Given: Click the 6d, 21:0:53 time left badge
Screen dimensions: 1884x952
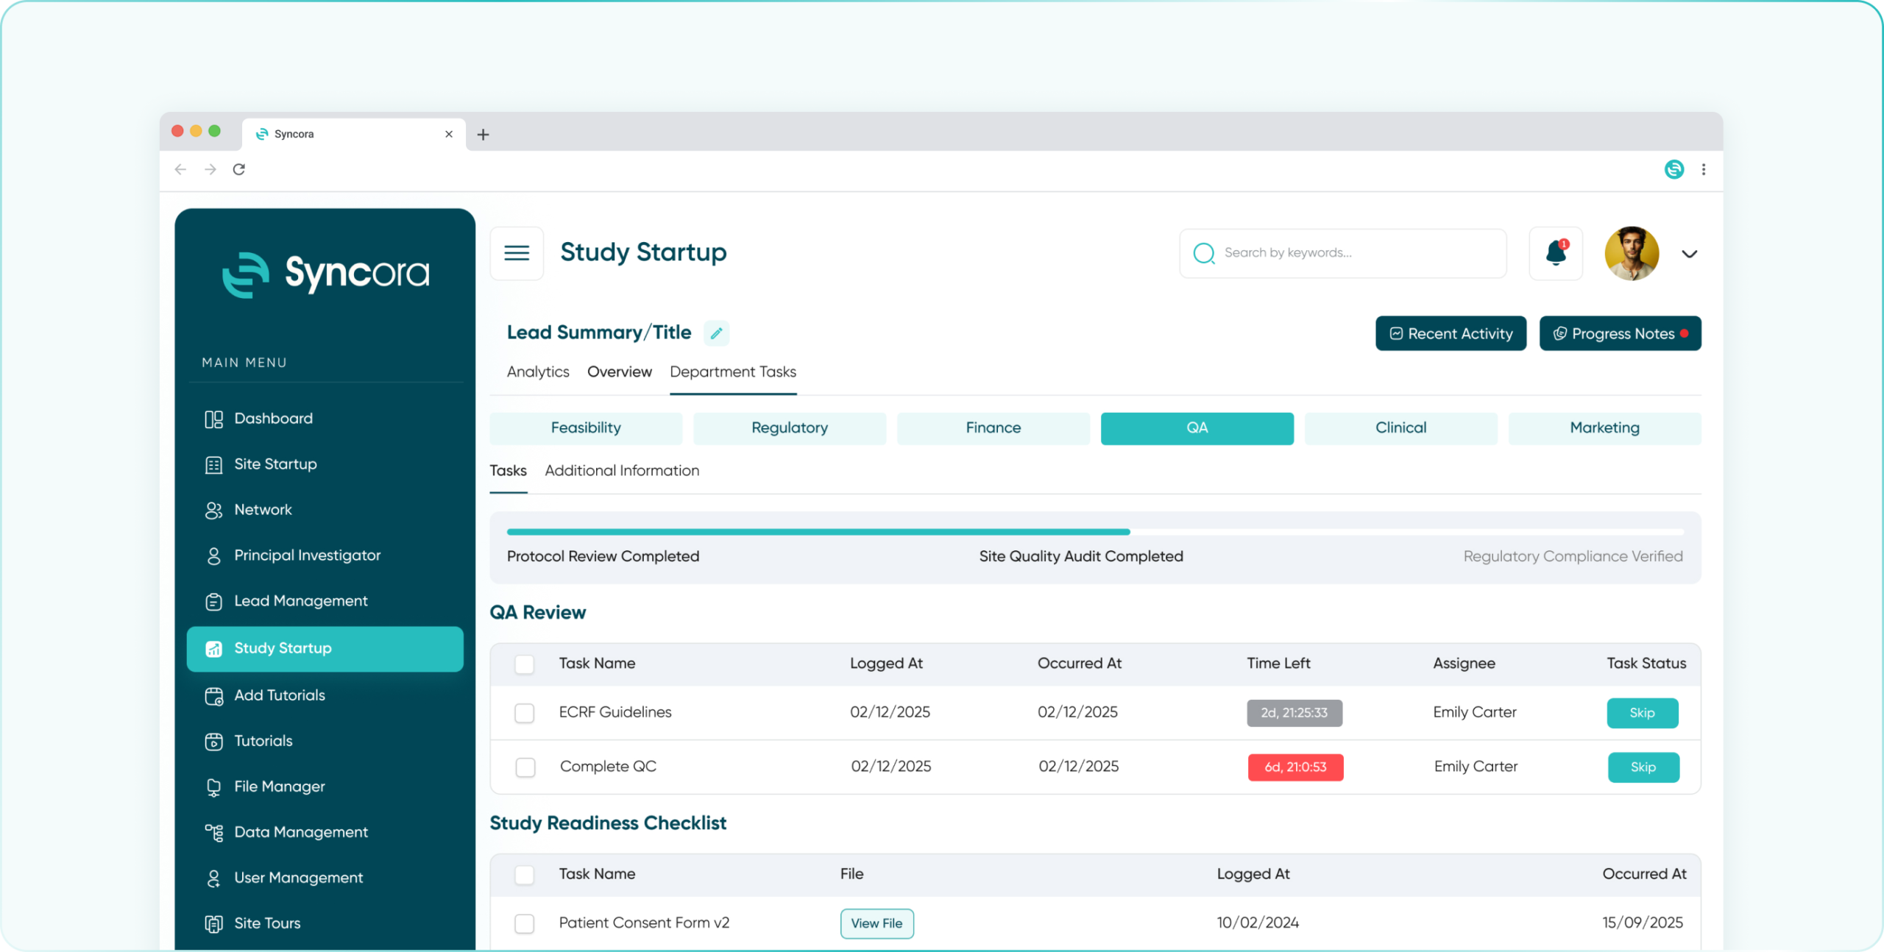Looking at the screenshot, I should [1295, 767].
